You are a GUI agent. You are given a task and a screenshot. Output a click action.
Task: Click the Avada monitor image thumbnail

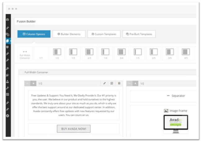pyautogui.click(x=176, y=124)
